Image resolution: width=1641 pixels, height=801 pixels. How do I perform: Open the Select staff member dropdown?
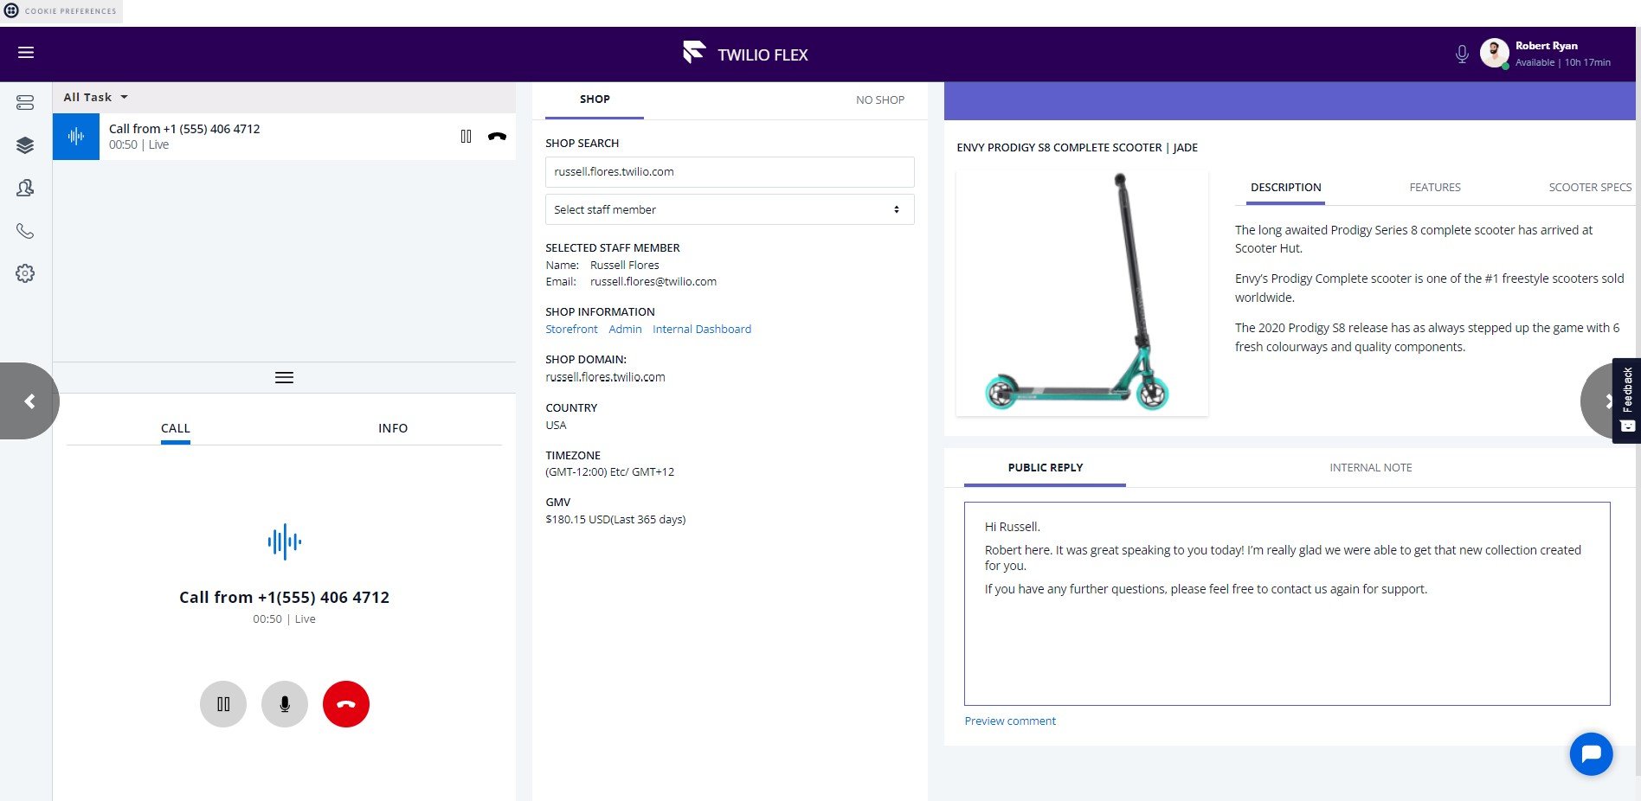pos(730,209)
